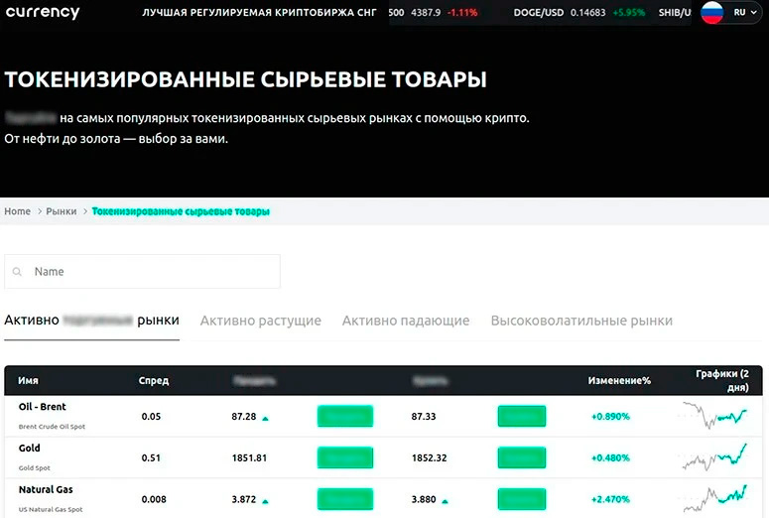Switch to Активно падающие tab

(405, 321)
